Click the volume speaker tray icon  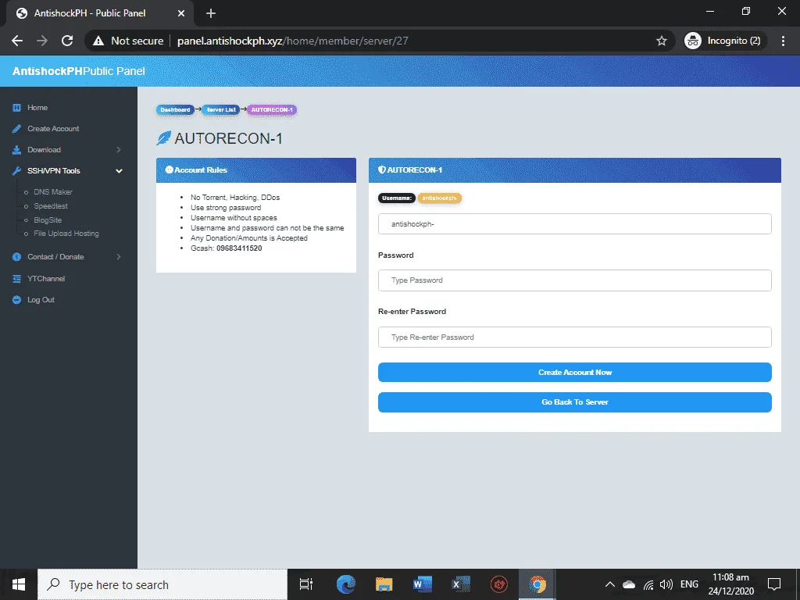666,584
